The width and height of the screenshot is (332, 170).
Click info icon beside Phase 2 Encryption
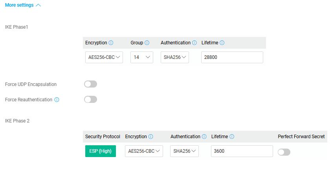pyautogui.click(x=151, y=137)
